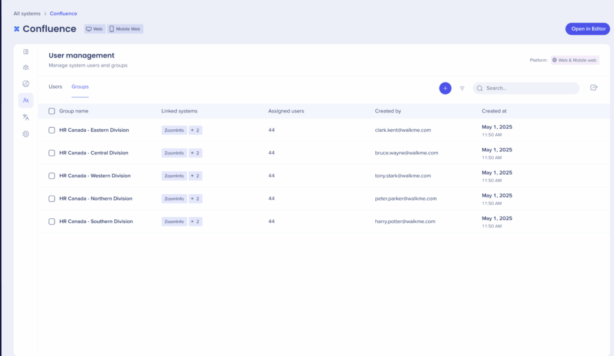Collapse the sidebar panel icon
This screenshot has height=356, width=614.
click(26, 52)
